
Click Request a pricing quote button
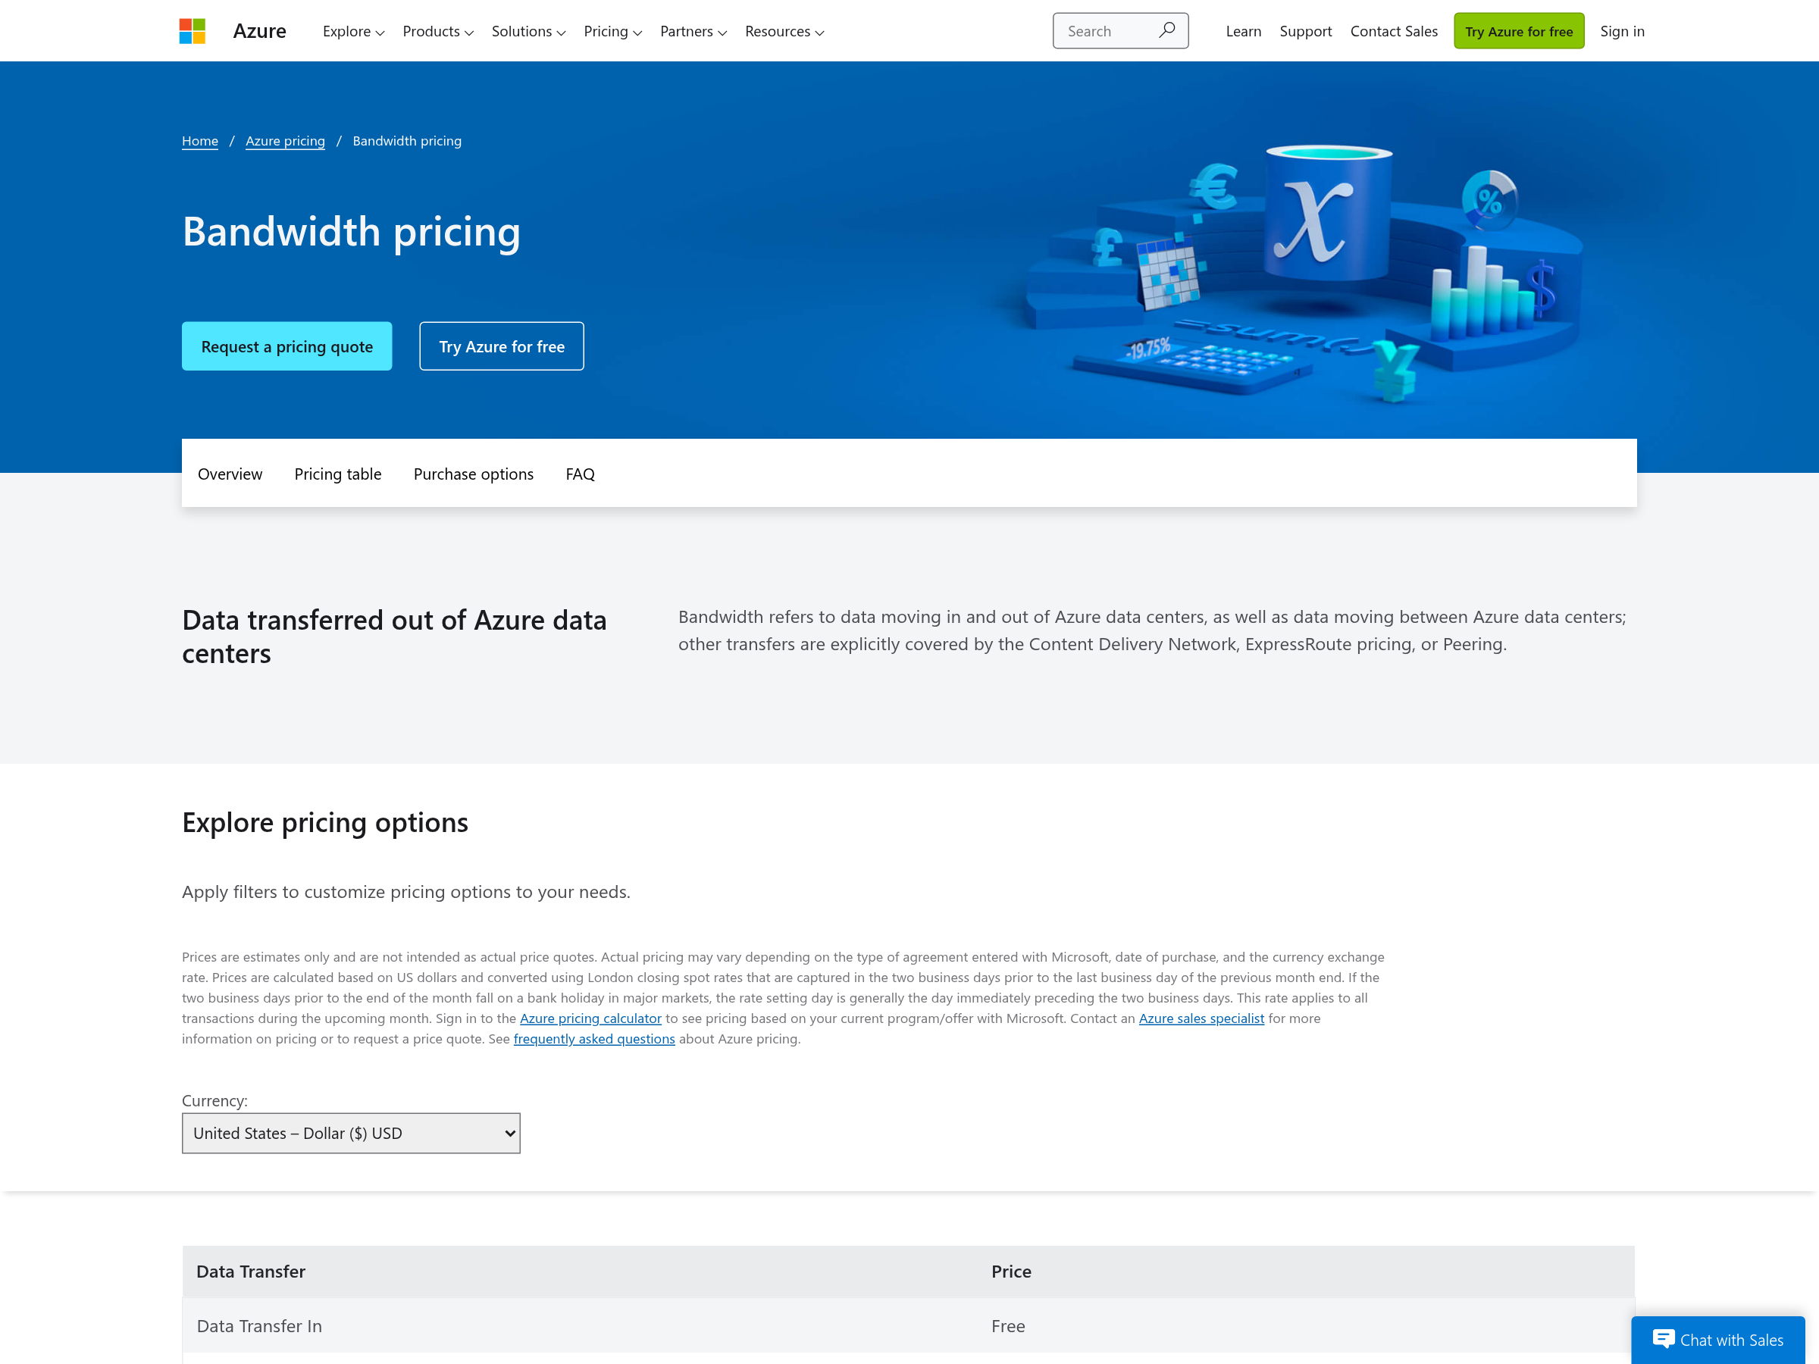(287, 346)
